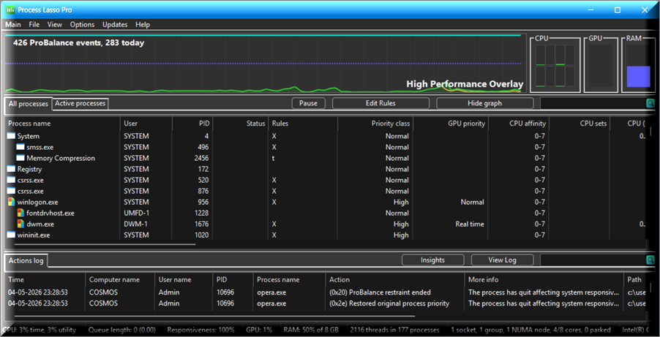Sort by the GPU priority column header
660x337 pixels.
point(451,124)
